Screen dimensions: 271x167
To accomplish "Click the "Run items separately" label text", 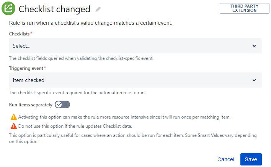I will 31,104.
